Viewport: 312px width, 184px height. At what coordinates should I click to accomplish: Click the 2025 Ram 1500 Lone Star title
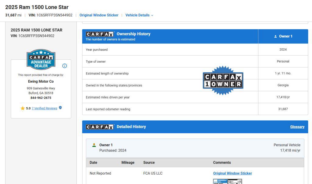tap(37, 7)
